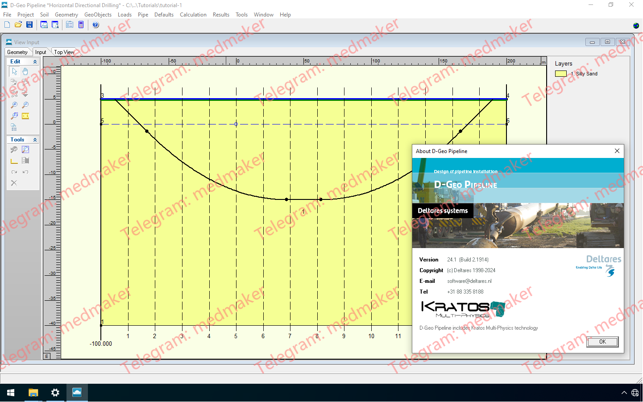
Task: Close the About D-Geo Pipeline dialog
Action: [x=617, y=151]
